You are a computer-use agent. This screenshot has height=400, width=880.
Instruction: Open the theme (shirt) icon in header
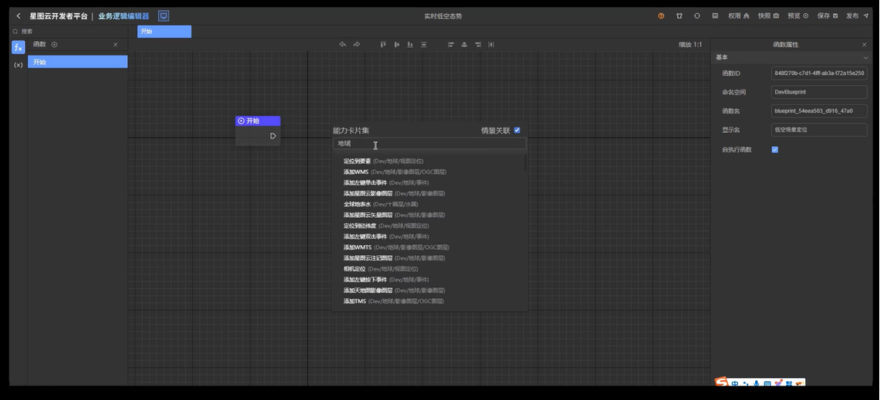pyautogui.click(x=679, y=16)
